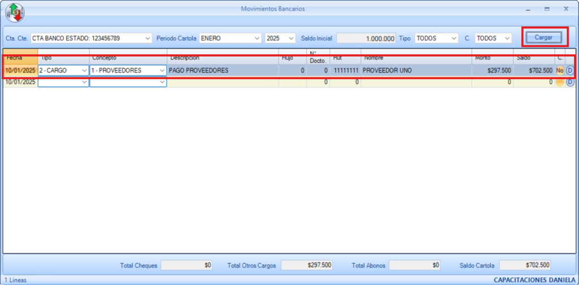This screenshot has width=579, height=285.
Task: Click the D icon on the proveedores row
Action: (569, 71)
